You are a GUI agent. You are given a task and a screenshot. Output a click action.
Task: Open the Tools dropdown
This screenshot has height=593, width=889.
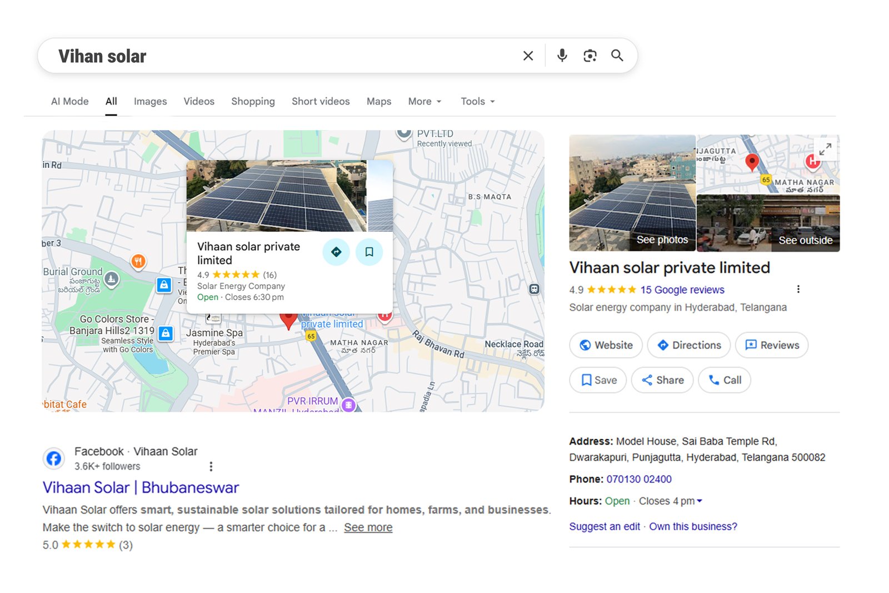pyautogui.click(x=477, y=101)
